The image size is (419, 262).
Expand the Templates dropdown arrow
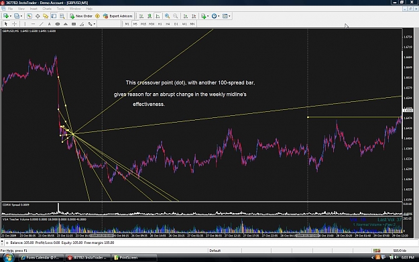pyautogui.click(x=229, y=16)
